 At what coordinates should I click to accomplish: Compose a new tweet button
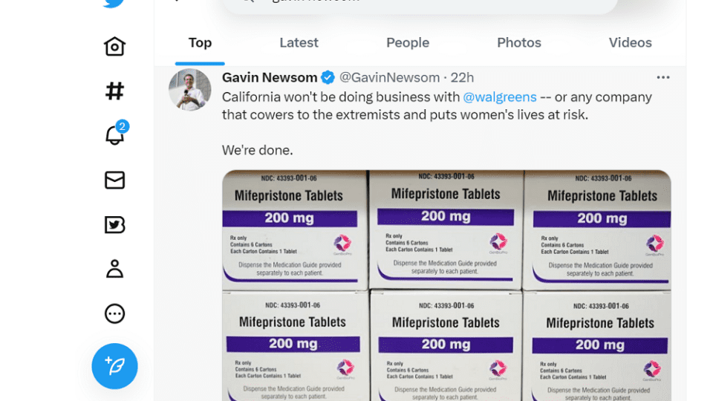[x=114, y=366]
